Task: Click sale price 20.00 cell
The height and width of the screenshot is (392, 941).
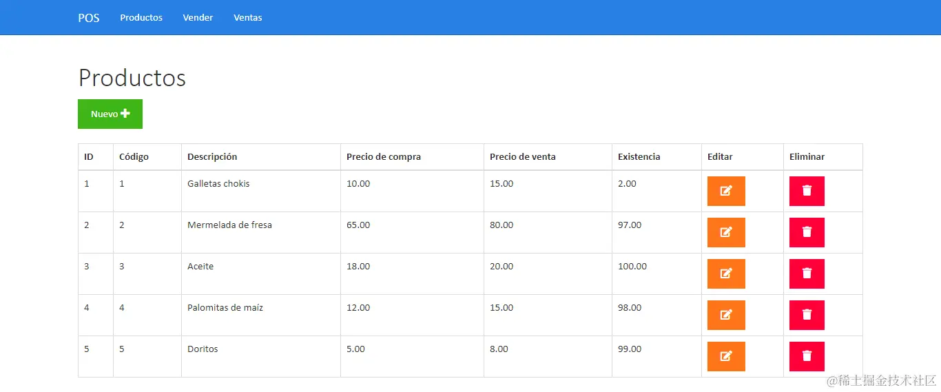Action: (548, 274)
